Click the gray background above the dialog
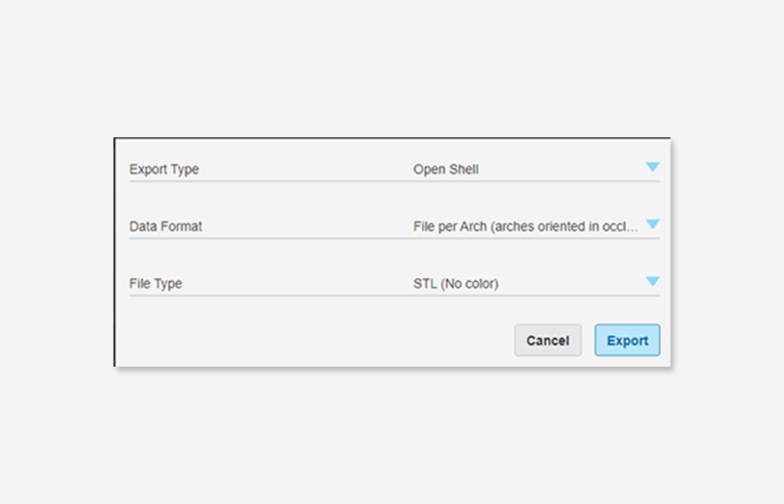Viewport: 784px width, 504px height. 392,69
